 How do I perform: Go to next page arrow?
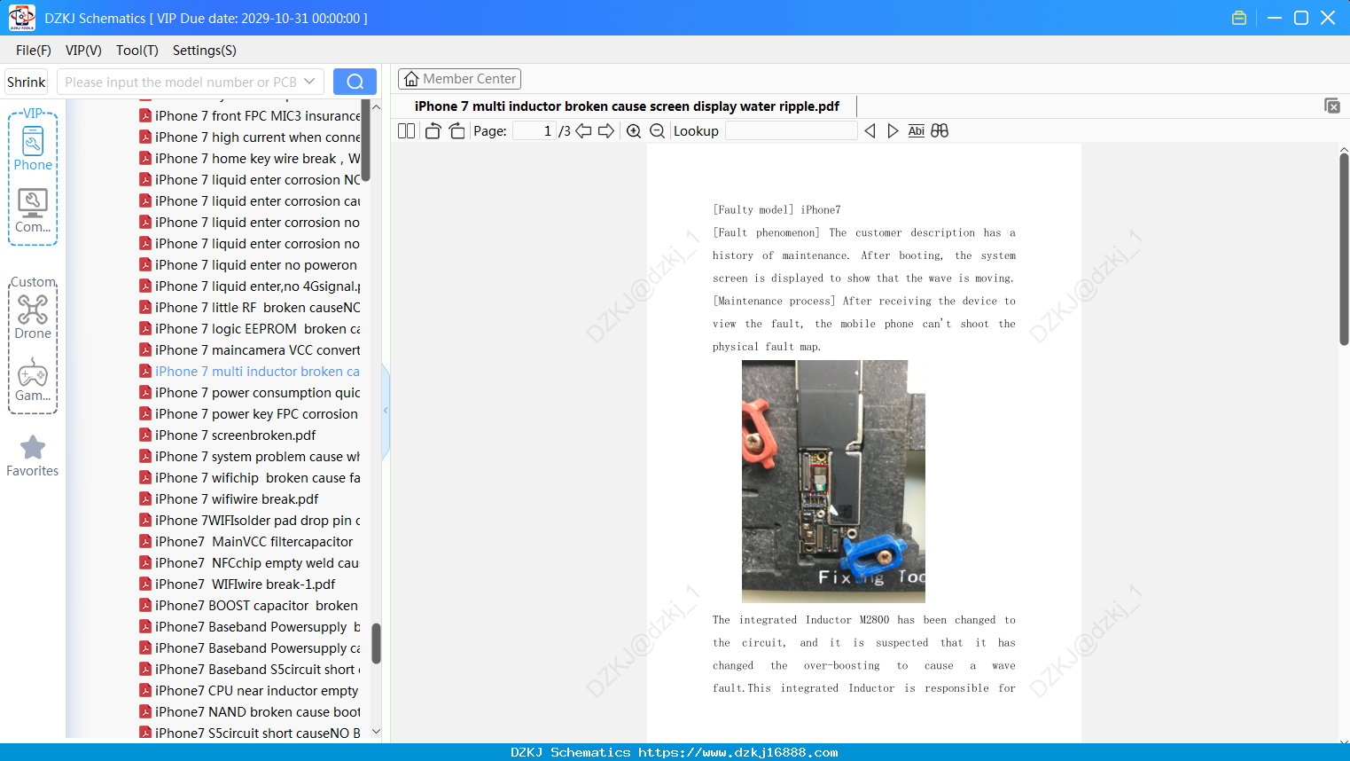coord(606,130)
